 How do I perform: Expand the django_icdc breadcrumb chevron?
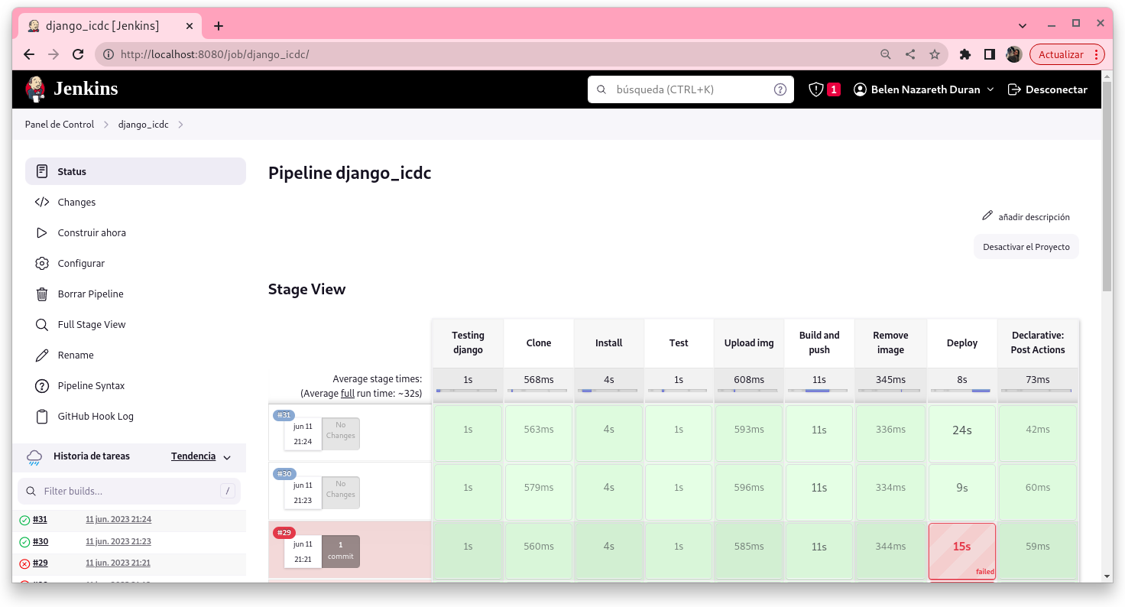[x=181, y=125]
